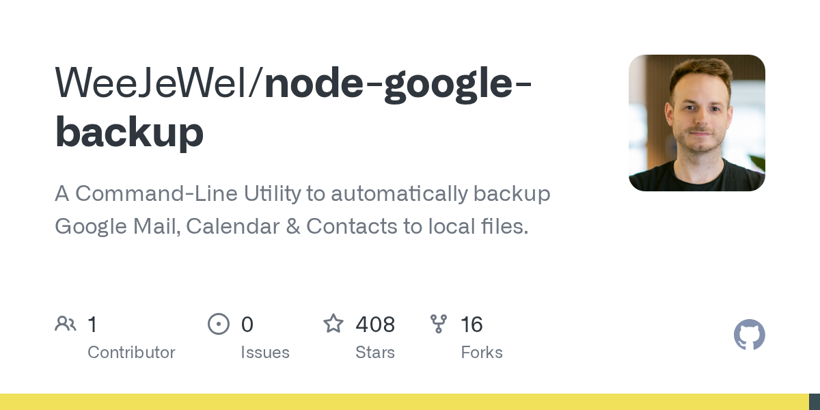Click the fork icon

tap(439, 324)
